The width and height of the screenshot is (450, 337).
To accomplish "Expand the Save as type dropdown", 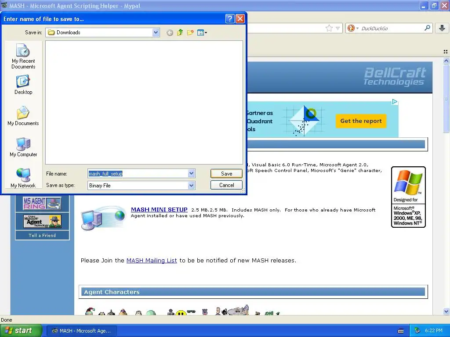I will click(192, 186).
